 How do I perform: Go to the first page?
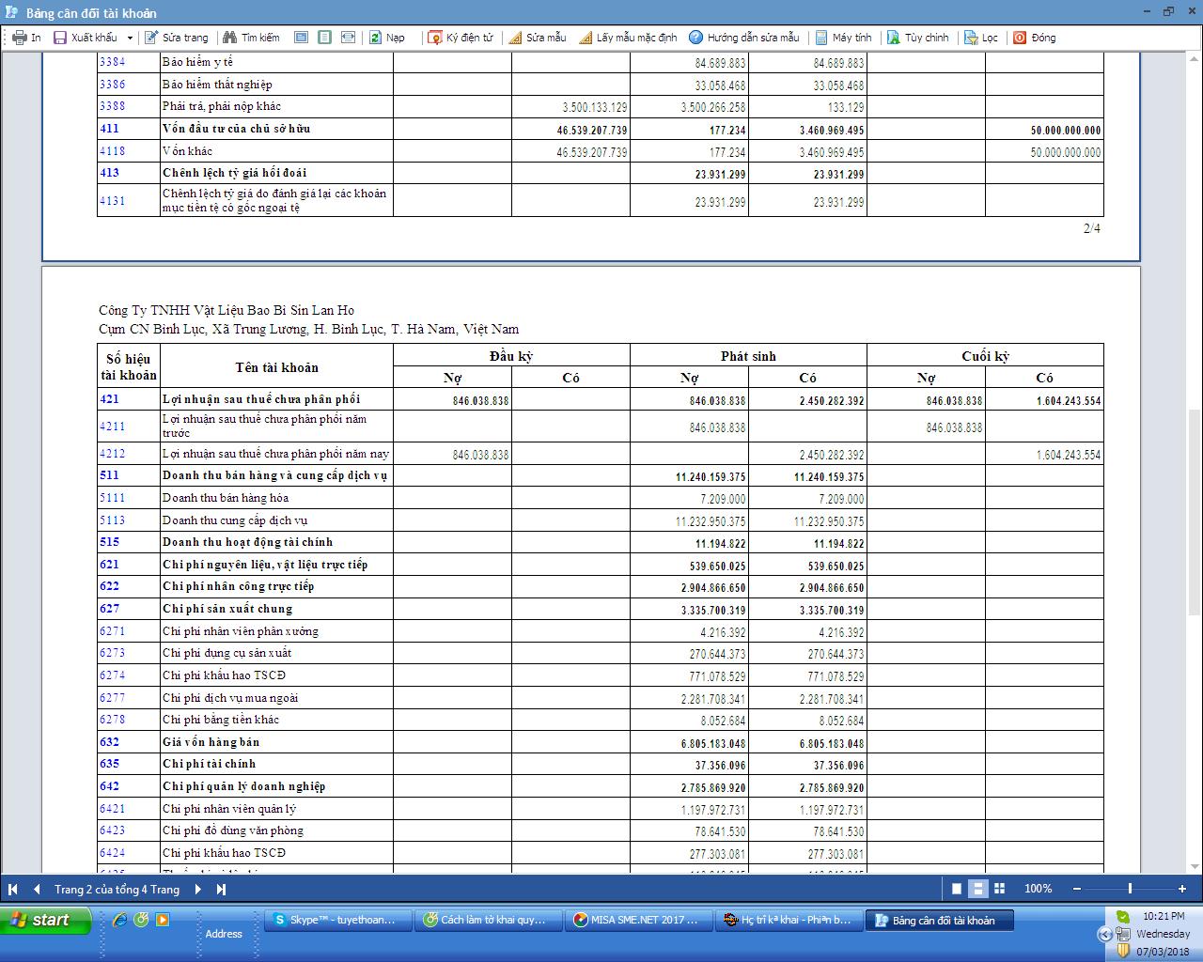pos(13,889)
